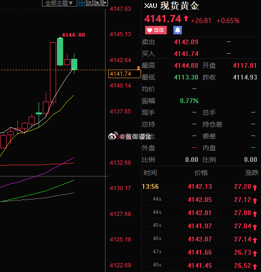Click the +0.65% percentage change
This screenshot has width=261, height=272.
pos(228,21)
